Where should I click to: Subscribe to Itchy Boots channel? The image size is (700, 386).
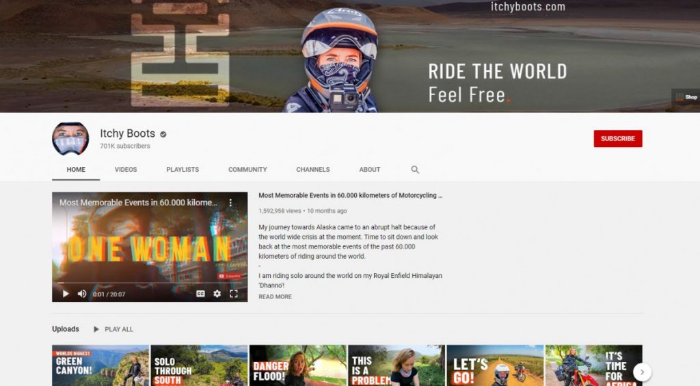(x=618, y=138)
